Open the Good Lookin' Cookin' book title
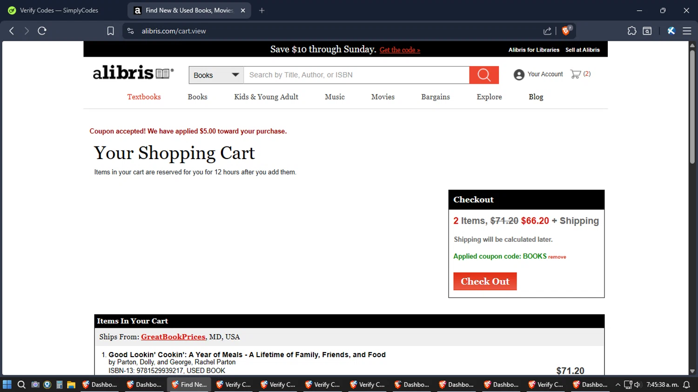This screenshot has width=698, height=392. pos(247,355)
